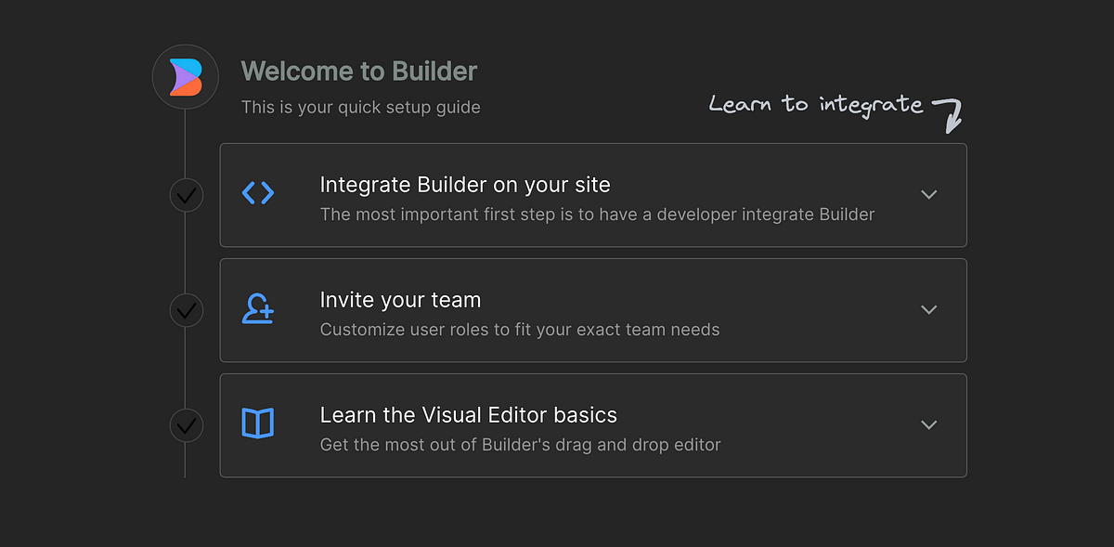The image size is (1114, 547).
Task: Click the 'Customize user roles' description
Action: click(520, 330)
